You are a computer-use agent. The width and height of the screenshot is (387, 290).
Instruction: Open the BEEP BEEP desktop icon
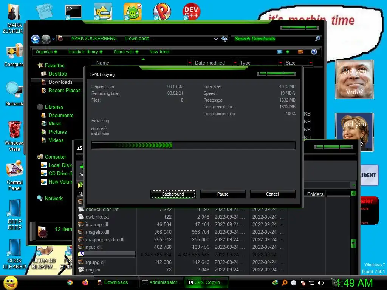pyautogui.click(x=14, y=214)
